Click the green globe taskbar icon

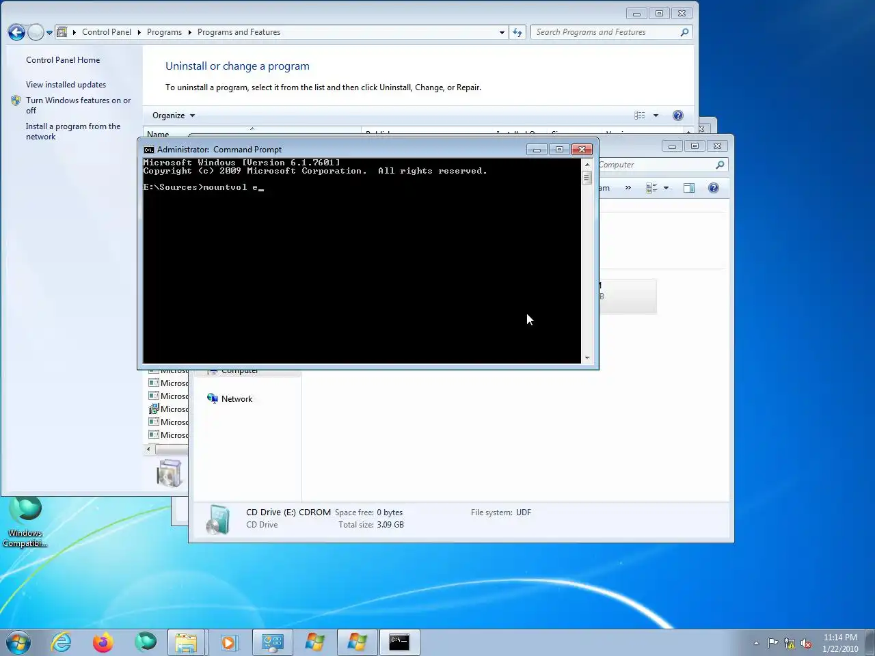coord(145,642)
